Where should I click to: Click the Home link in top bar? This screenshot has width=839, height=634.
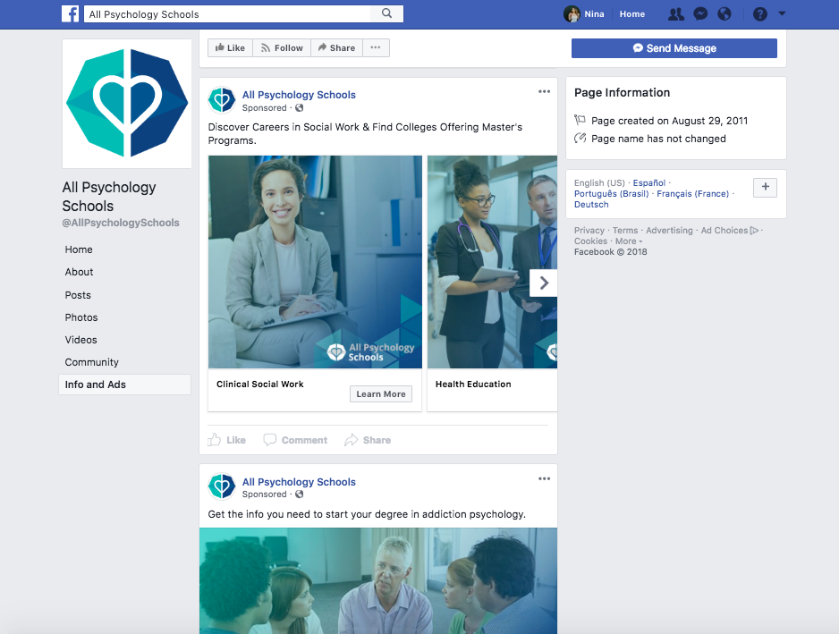tap(631, 14)
